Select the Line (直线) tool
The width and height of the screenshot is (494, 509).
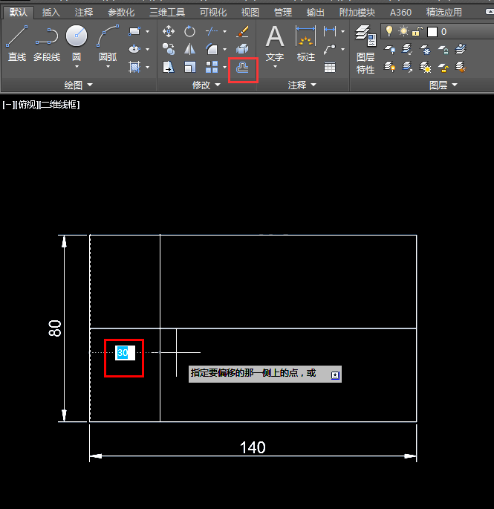click(x=17, y=43)
